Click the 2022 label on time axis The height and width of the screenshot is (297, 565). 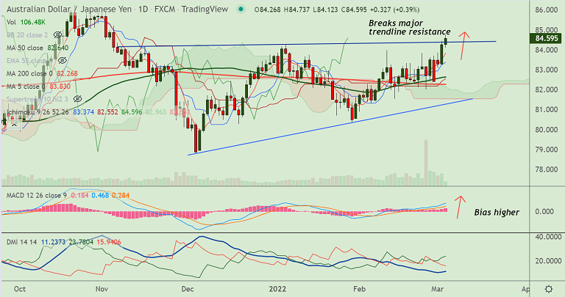pyautogui.click(x=277, y=289)
